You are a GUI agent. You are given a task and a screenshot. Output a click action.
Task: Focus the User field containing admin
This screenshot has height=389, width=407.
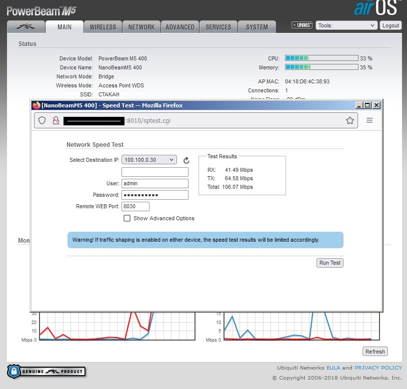tap(154, 183)
